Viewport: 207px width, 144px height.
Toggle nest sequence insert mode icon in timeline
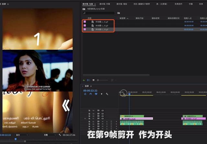click(85, 94)
